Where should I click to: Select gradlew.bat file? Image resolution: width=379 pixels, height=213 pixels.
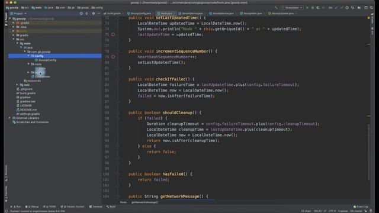click(26, 101)
